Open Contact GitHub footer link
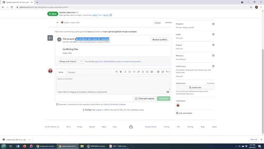The height and width of the screenshot is (149, 264). tap(151, 127)
